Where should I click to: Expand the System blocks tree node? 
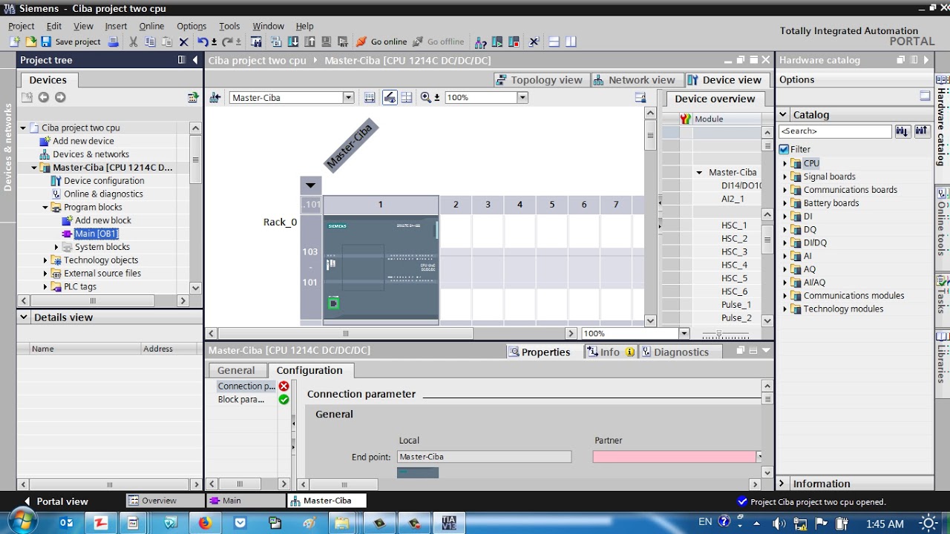coord(56,247)
